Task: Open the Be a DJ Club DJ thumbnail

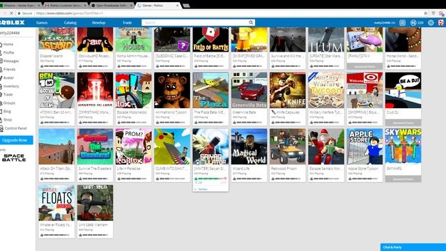Action: (x=403, y=90)
